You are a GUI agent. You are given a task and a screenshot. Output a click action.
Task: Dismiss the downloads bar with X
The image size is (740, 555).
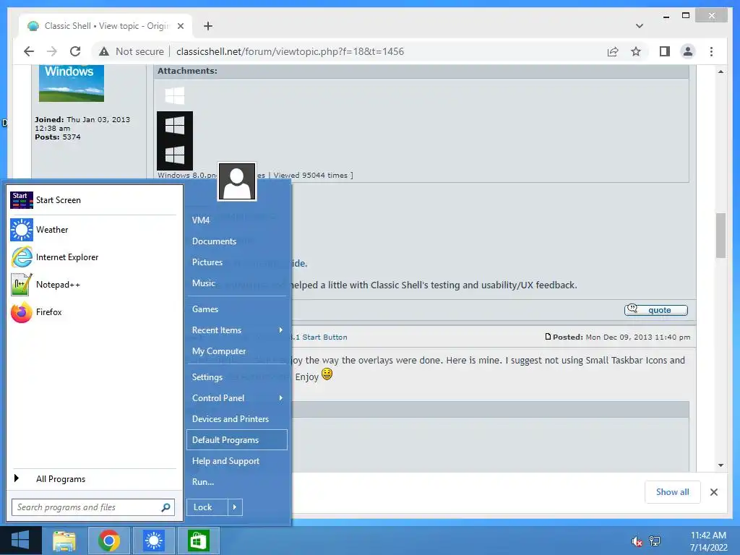714,491
